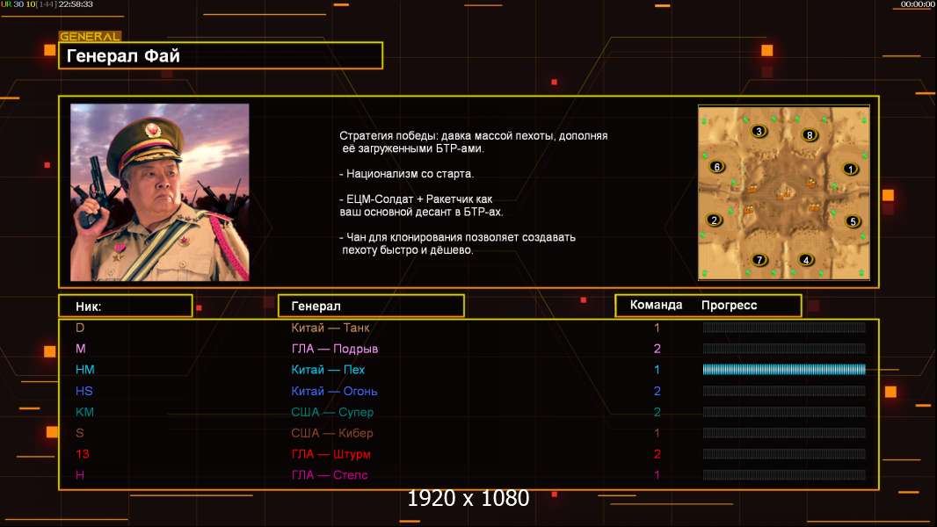Click the GENERAL label tag
937x527 pixels.
tap(91, 36)
